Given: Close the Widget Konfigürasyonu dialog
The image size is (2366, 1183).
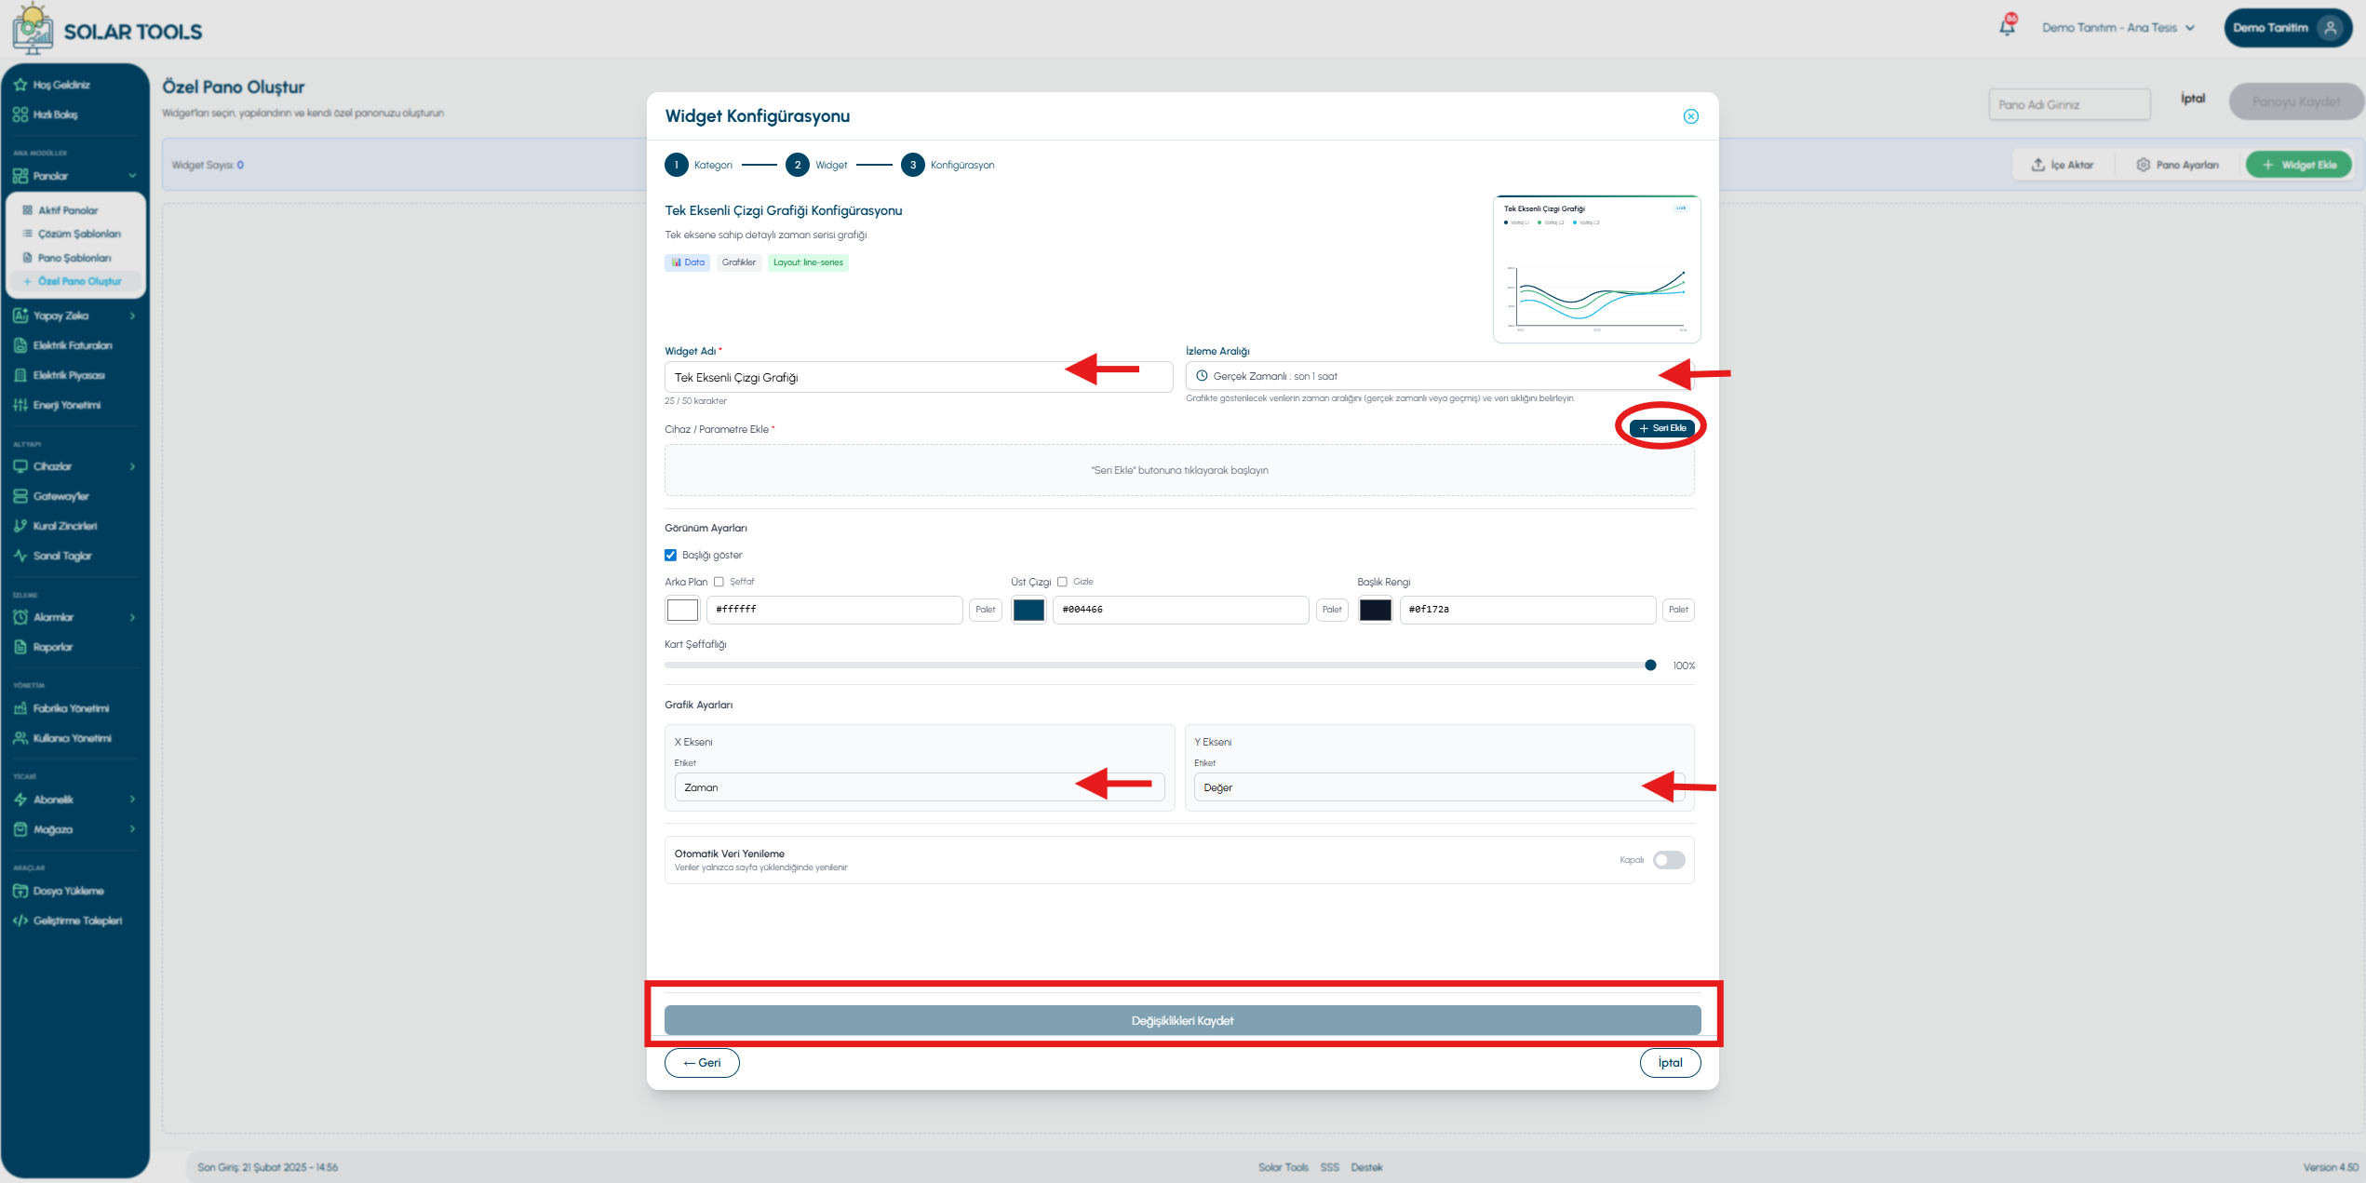Looking at the screenshot, I should coord(1690,116).
